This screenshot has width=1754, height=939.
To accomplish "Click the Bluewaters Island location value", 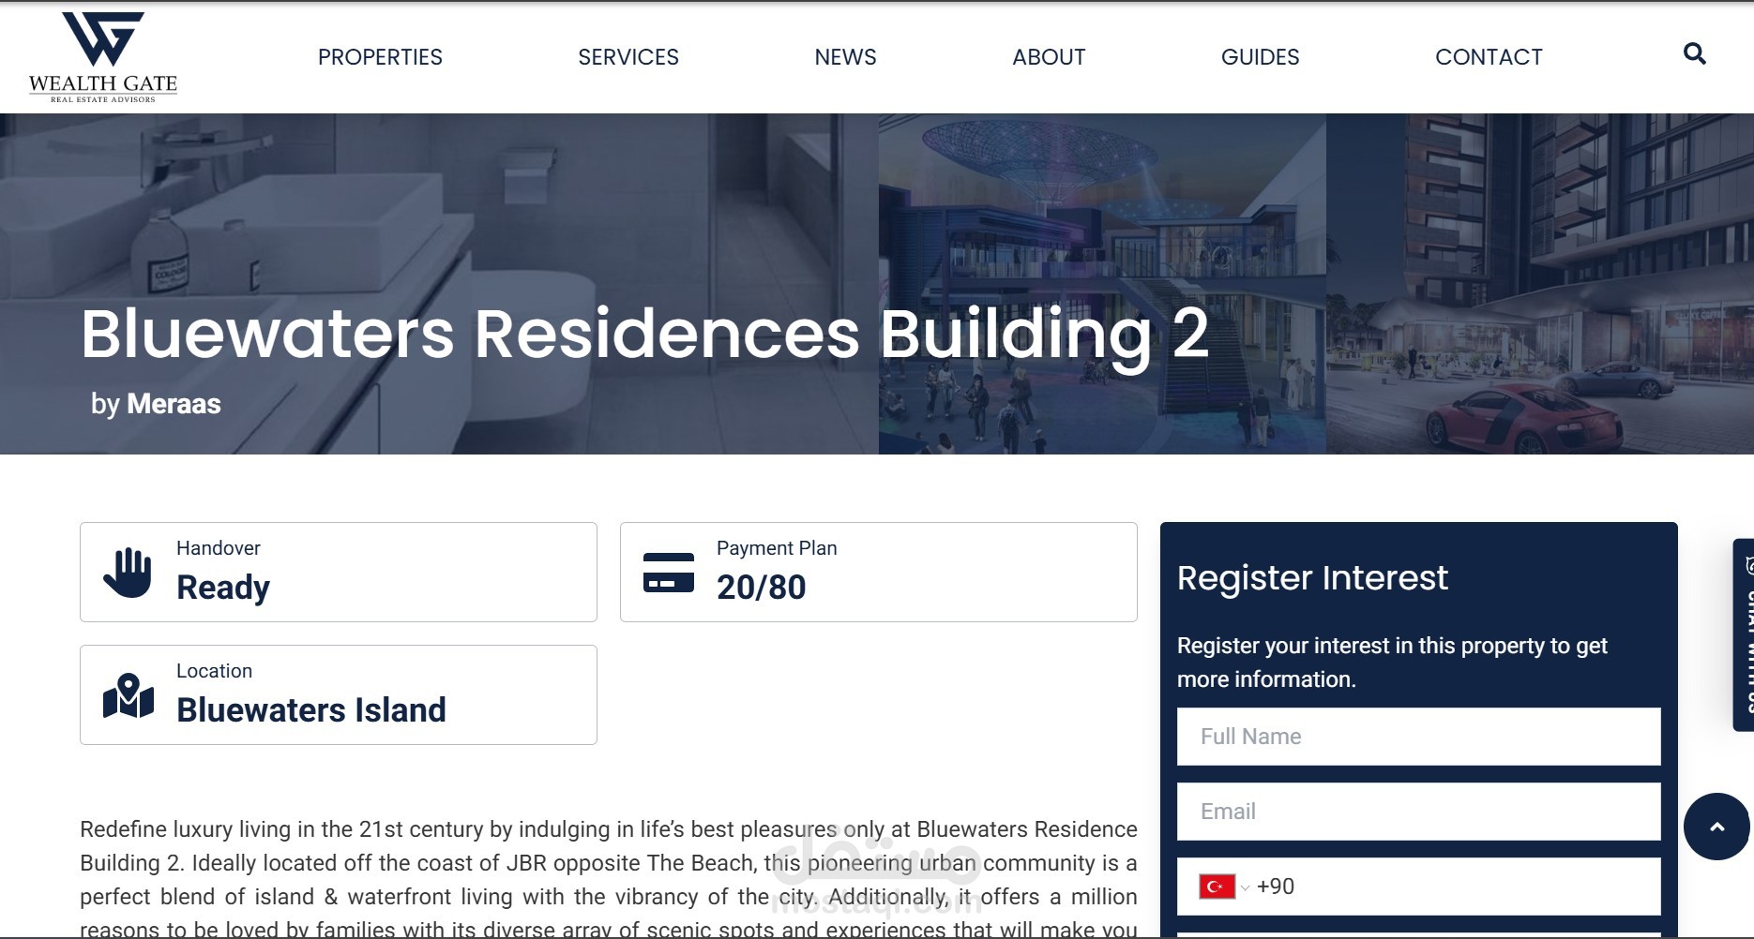I will (x=311, y=710).
